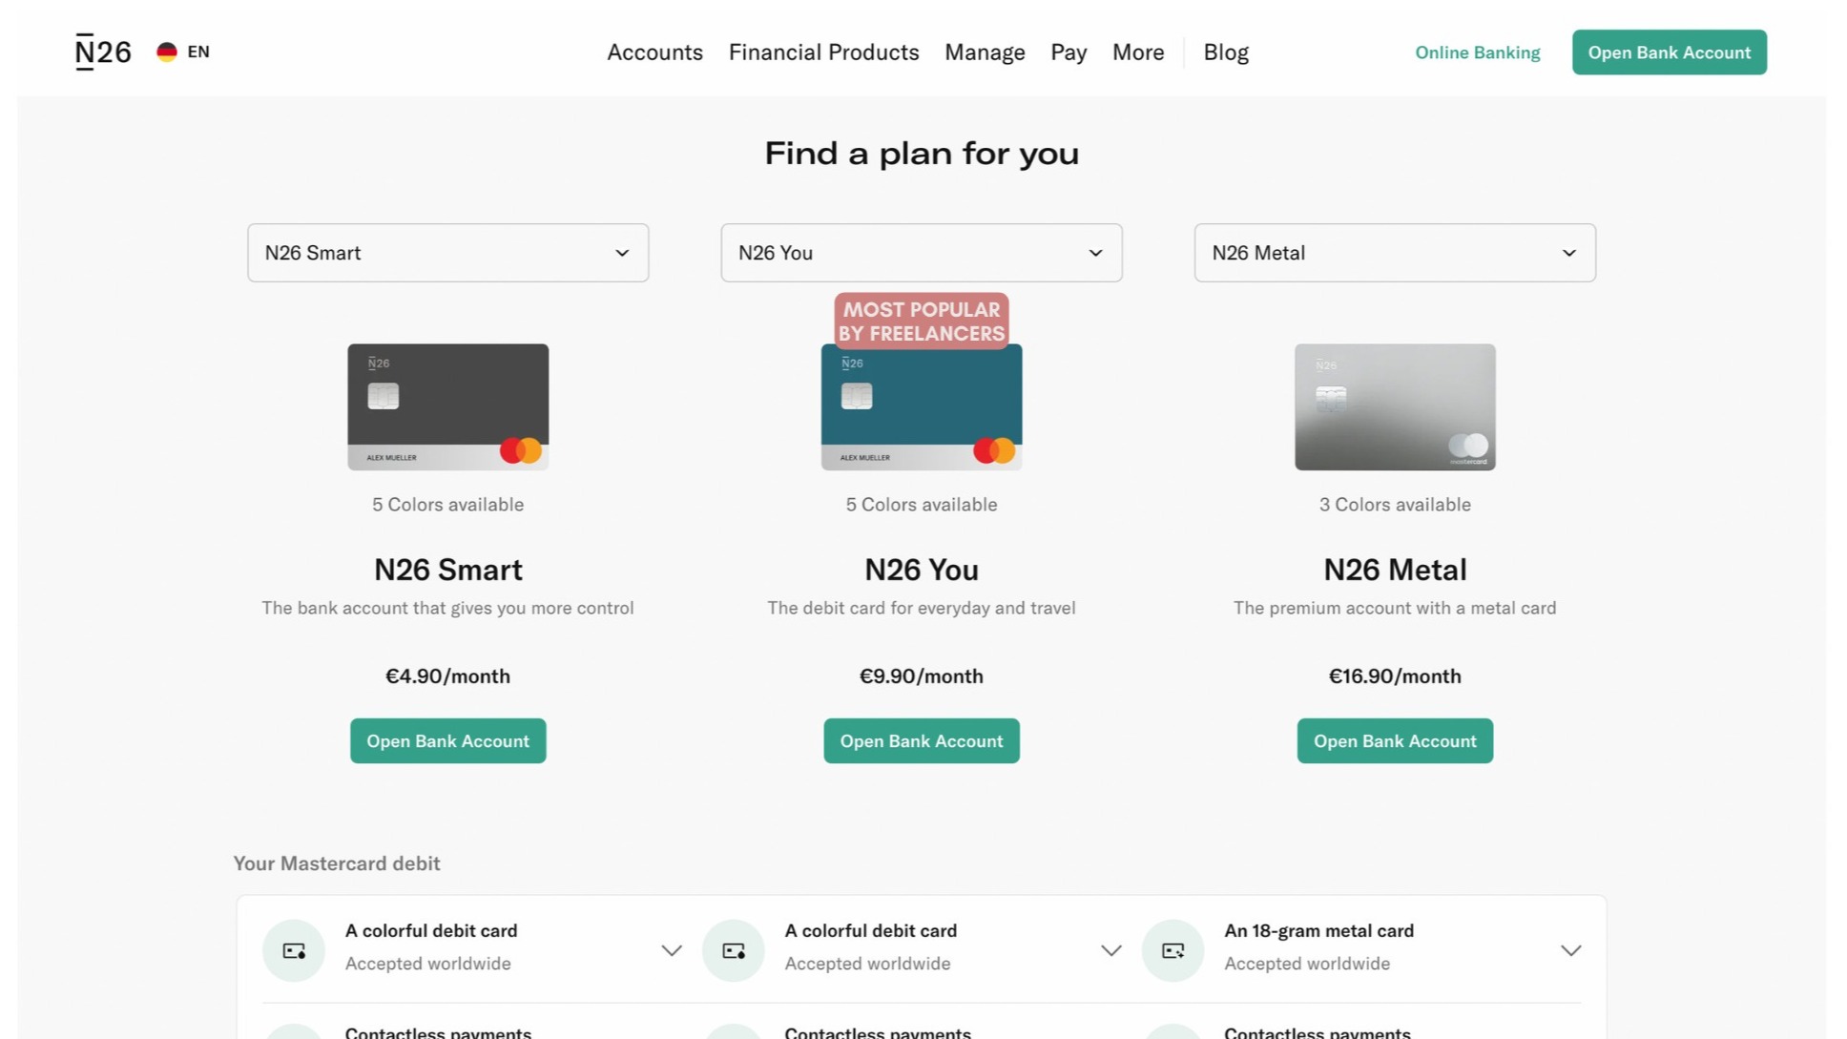Image resolution: width=1847 pixels, height=1039 pixels.
Task: Click the Online Banking link
Action: [1477, 52]
